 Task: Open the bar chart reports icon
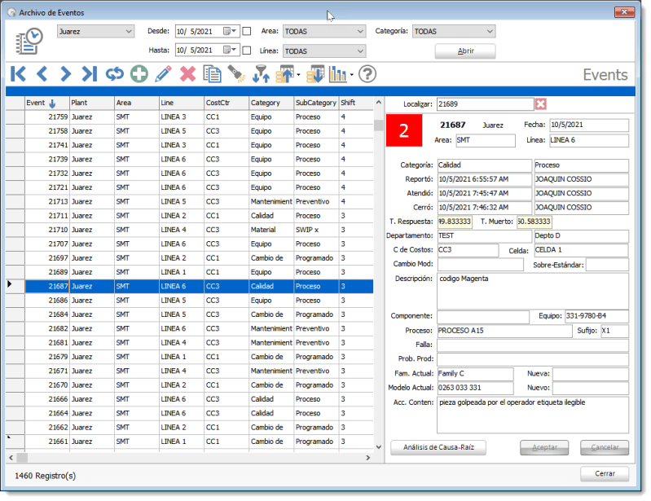coord(338,74)
